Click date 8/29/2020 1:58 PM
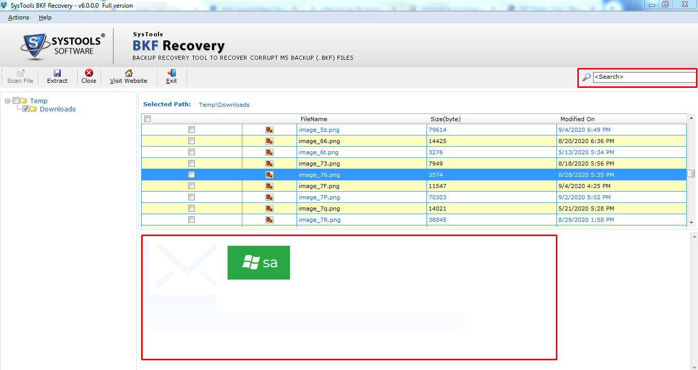 587,220
